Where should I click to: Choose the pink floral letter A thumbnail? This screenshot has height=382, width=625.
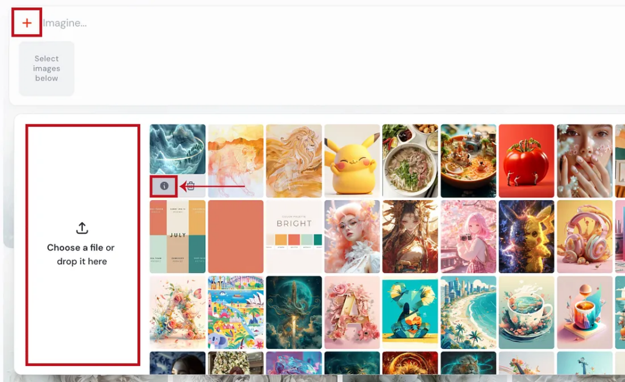tap(352, 312)
